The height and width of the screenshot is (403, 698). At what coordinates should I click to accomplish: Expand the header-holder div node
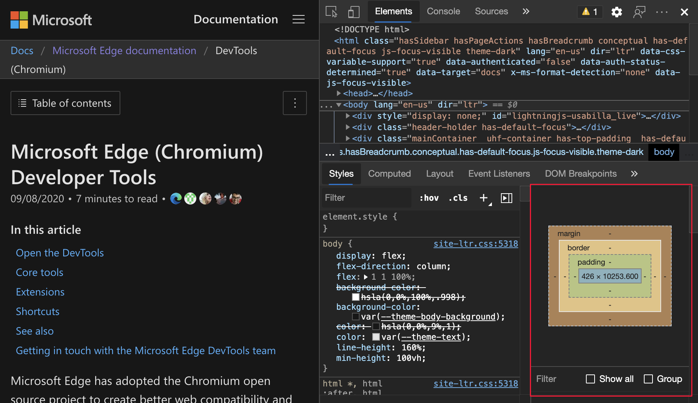pos(348,127)
